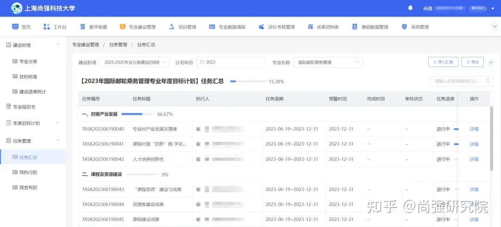
Task: Collapse the 任务管理 sidebar group
Action: tap(58, 140)
